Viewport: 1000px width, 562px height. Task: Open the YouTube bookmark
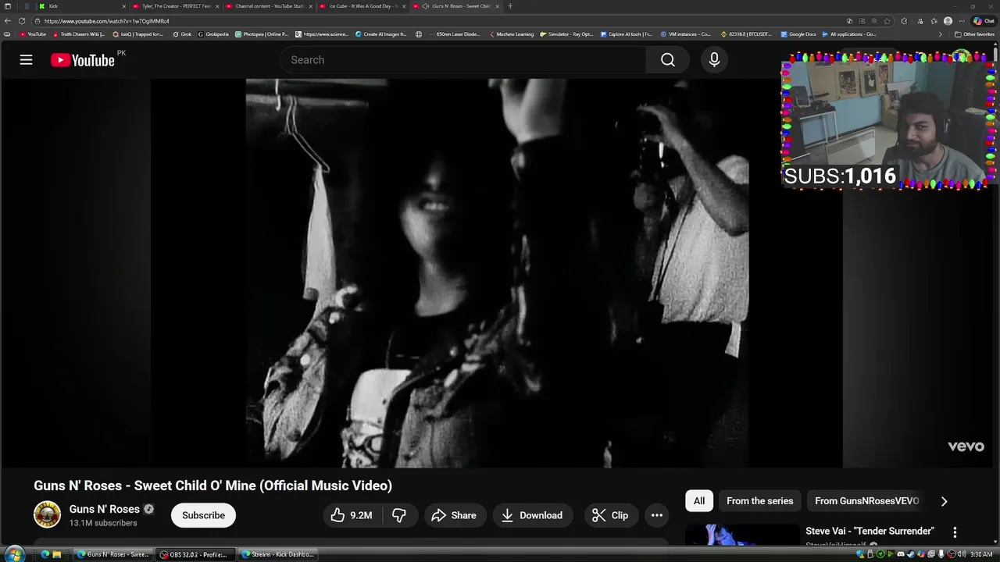tap(33, 34)
